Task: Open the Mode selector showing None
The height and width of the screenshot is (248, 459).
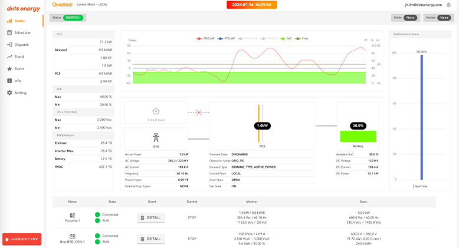Action: [410, 18]
